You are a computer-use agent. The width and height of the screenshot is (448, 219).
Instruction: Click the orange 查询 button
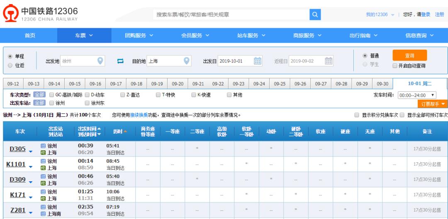point(410,55)
